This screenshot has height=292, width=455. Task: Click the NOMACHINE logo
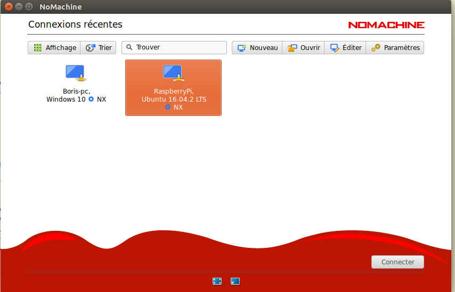(386, 25)
